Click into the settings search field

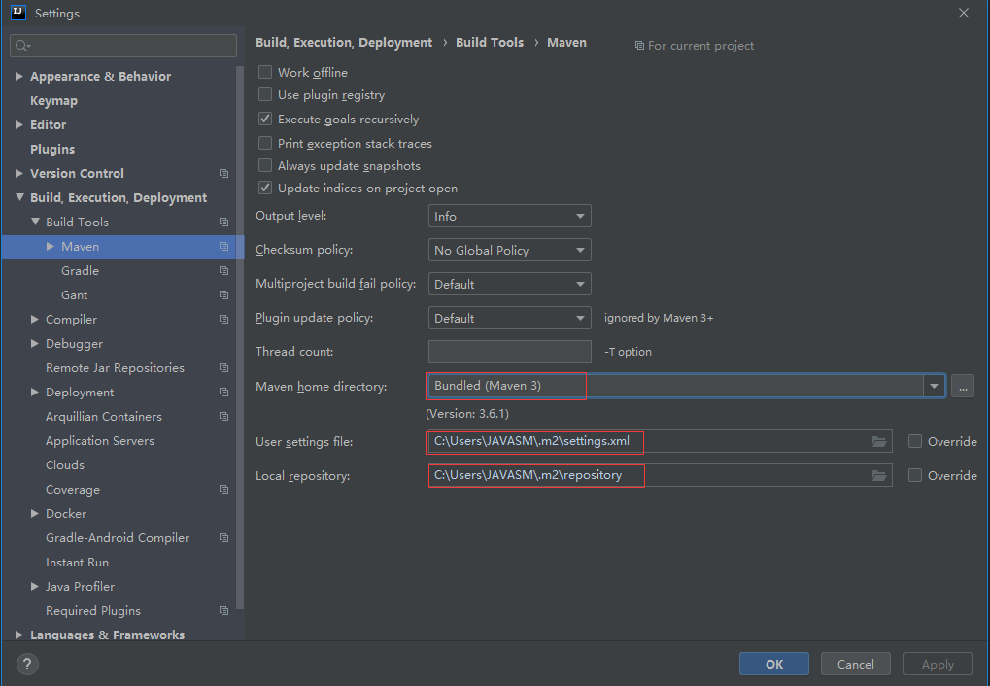(123, 46)
